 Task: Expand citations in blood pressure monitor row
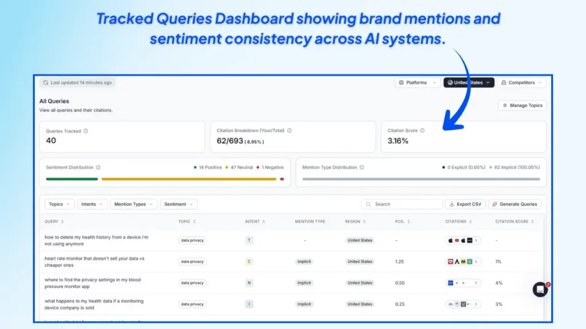(476, 283)
